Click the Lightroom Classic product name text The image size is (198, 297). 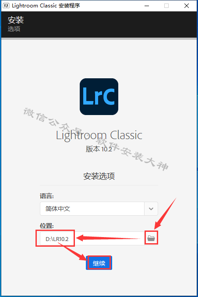coord(99,136)
